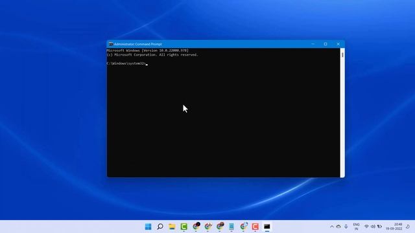Open the blue Notepad-style taskbar icon
The image size is (415, 233).
[231, 227]
